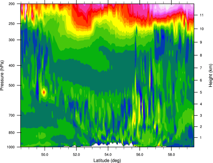The width and height of the screenshot is (213, 163).
Task: Click the red hotspot near 50 degrees
Action: (x=44, y=92)
